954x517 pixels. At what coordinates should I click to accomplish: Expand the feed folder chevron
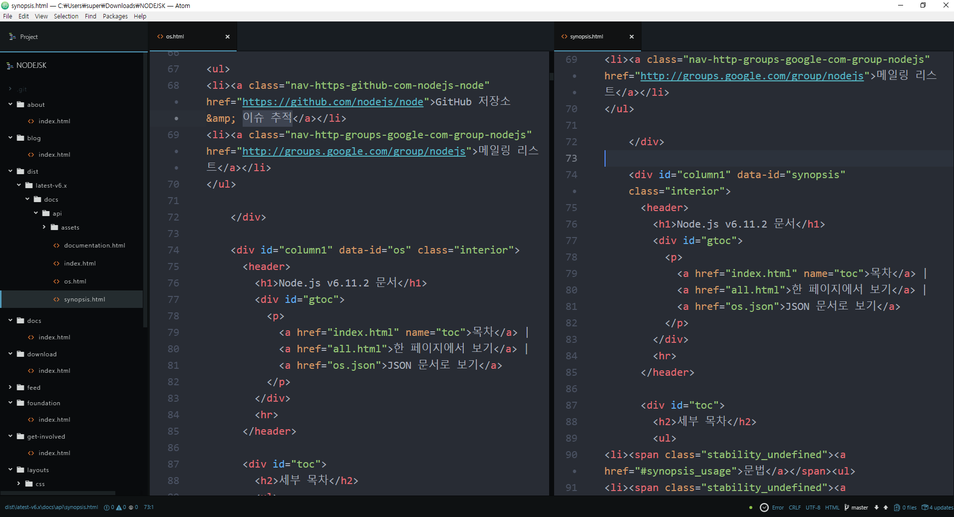pos(10,387)
